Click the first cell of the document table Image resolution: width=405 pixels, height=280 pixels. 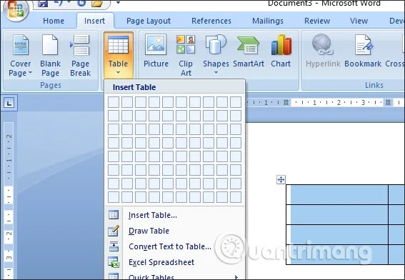tap(337, 194)
